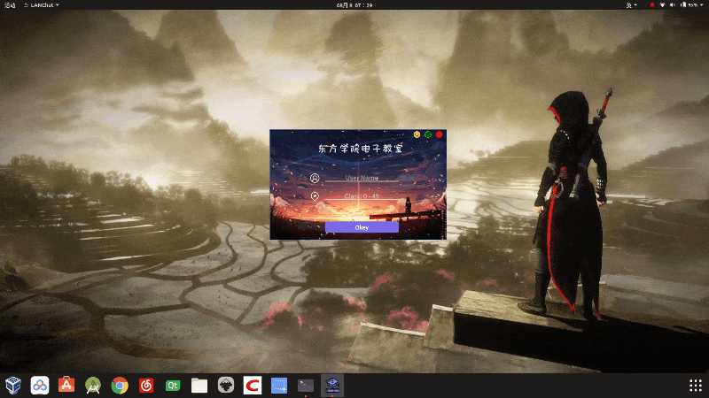The height and width of the screenshot is (398, 709).
Task: Click the user profile icon beside User Name
Action: tap(315, 179)
